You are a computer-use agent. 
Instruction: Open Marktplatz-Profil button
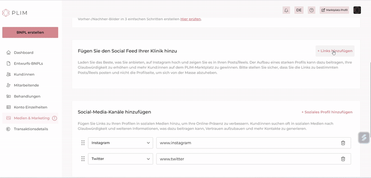point(334,10)
